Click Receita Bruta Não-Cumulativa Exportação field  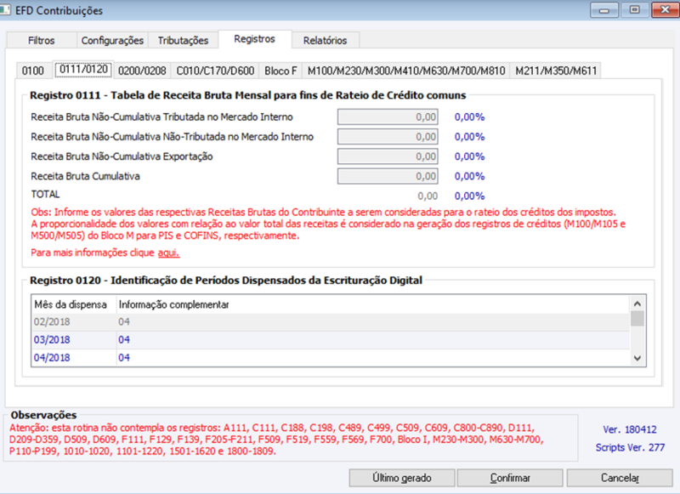tap(388, 156)
